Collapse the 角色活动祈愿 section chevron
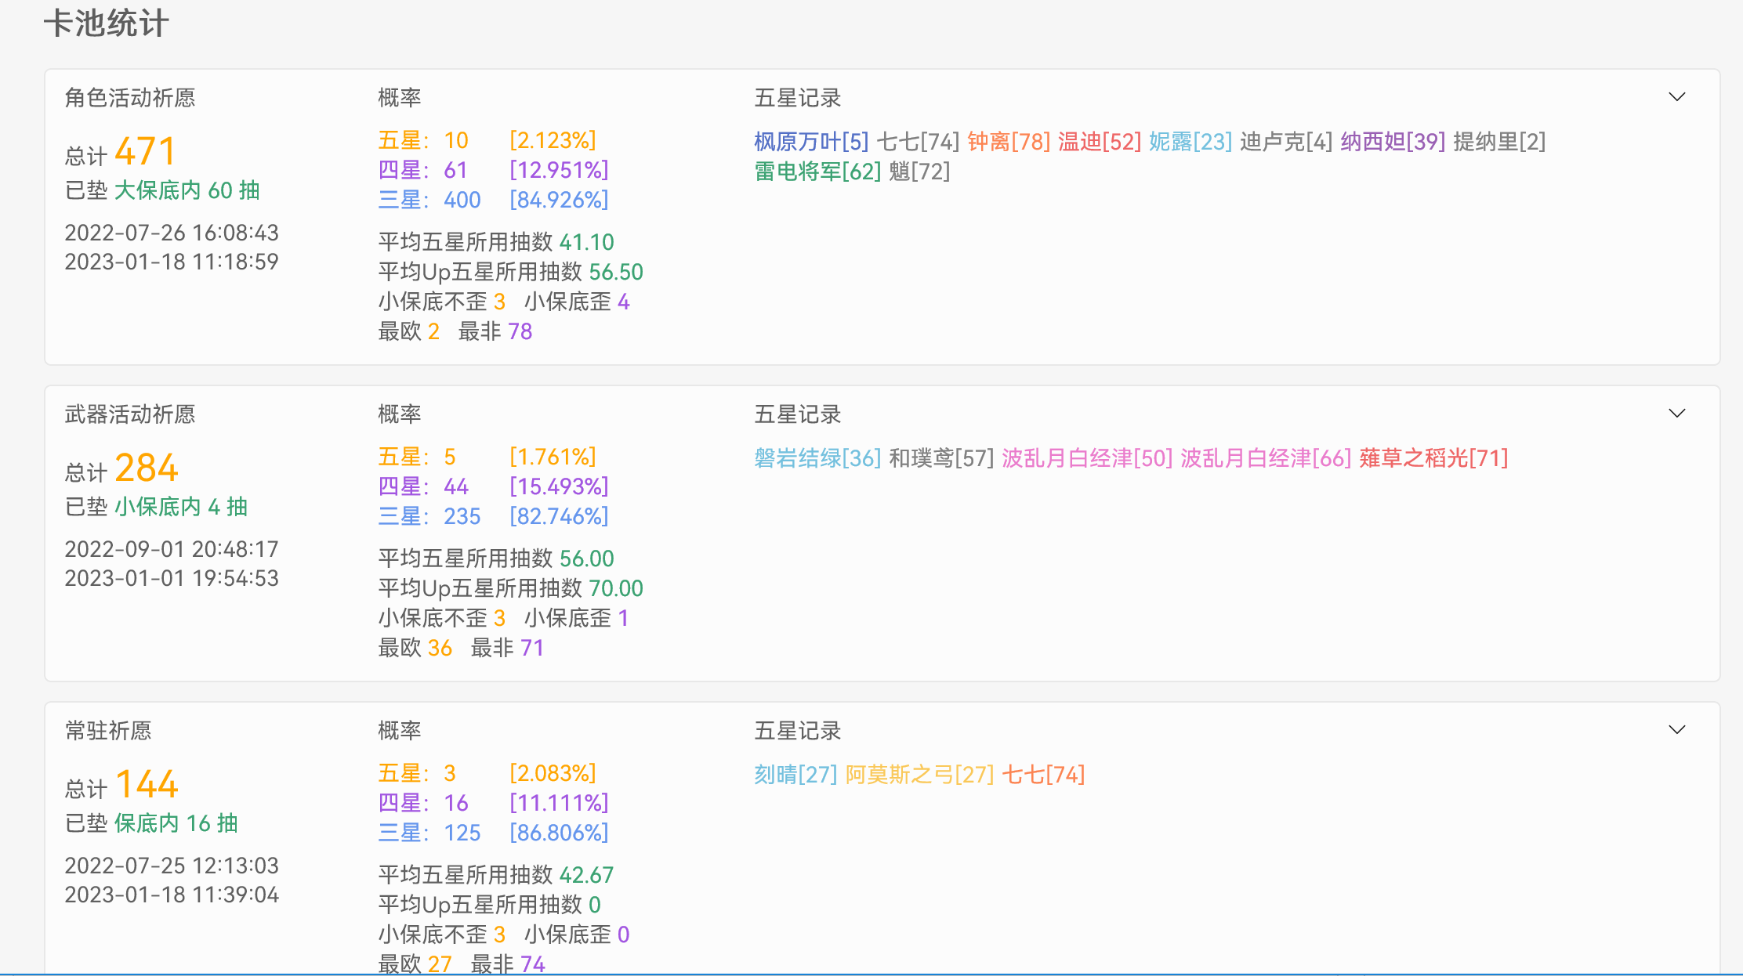This screenshot has height=976, width=1743. click(x=1677, y=97)
